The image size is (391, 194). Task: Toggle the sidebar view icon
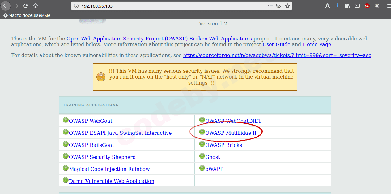tap(357, 6)
